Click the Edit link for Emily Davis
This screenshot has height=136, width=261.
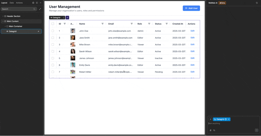coord(192,65)
